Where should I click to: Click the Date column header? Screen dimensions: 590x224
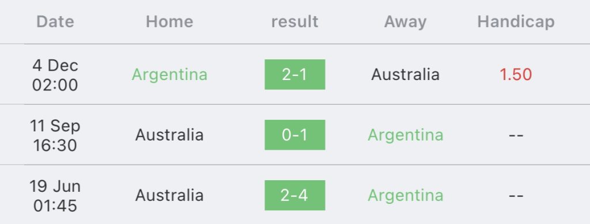point(55,21)
